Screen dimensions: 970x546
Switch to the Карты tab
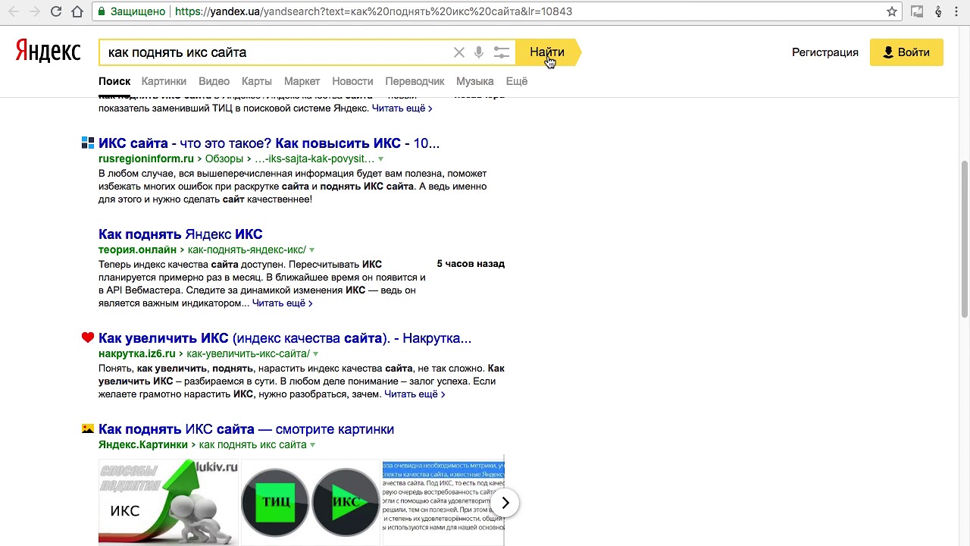[257, 81]
